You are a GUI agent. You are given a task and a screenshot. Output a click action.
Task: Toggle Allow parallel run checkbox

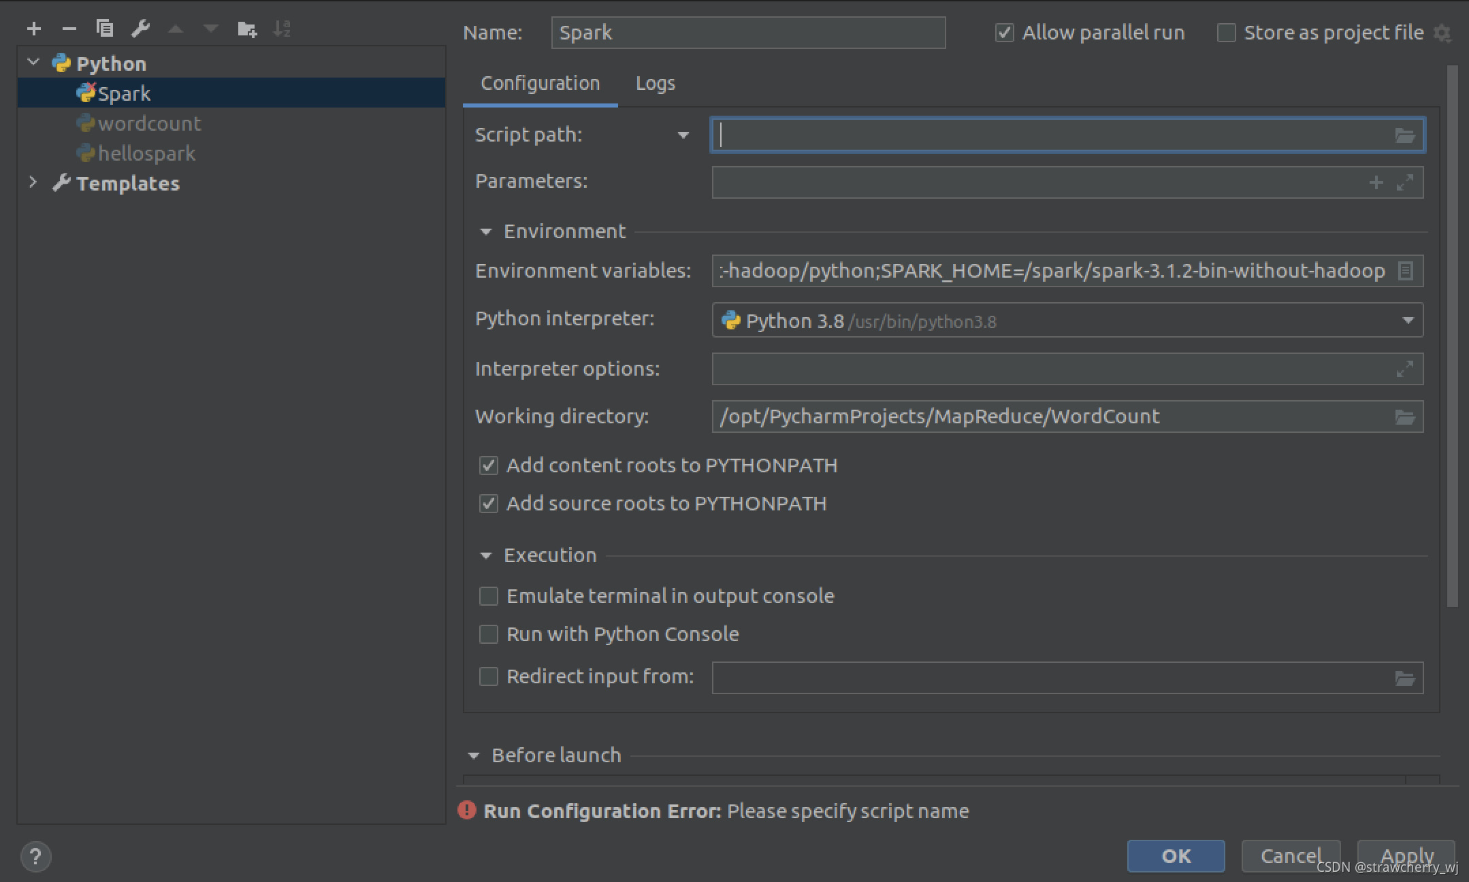coord(1005,33)
